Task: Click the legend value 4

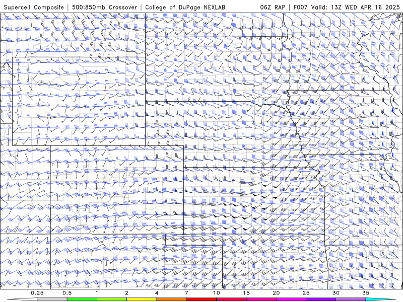Action: [x=157, y=293]
